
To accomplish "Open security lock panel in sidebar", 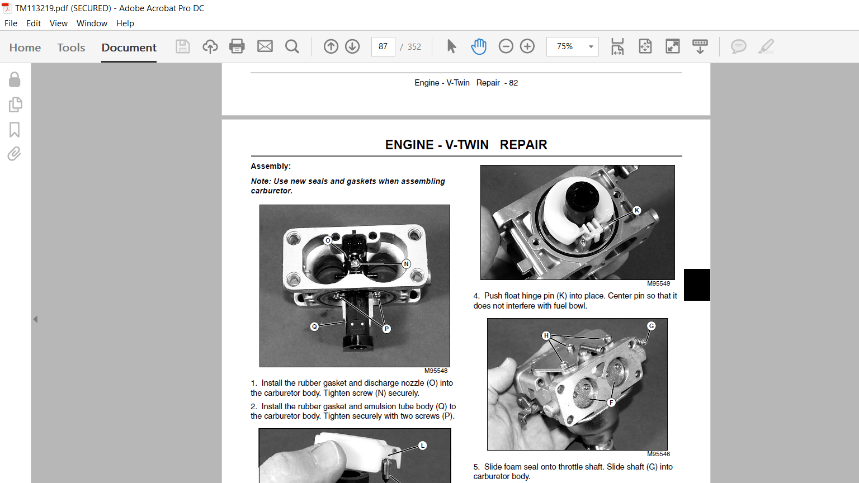I will [15, 79].
